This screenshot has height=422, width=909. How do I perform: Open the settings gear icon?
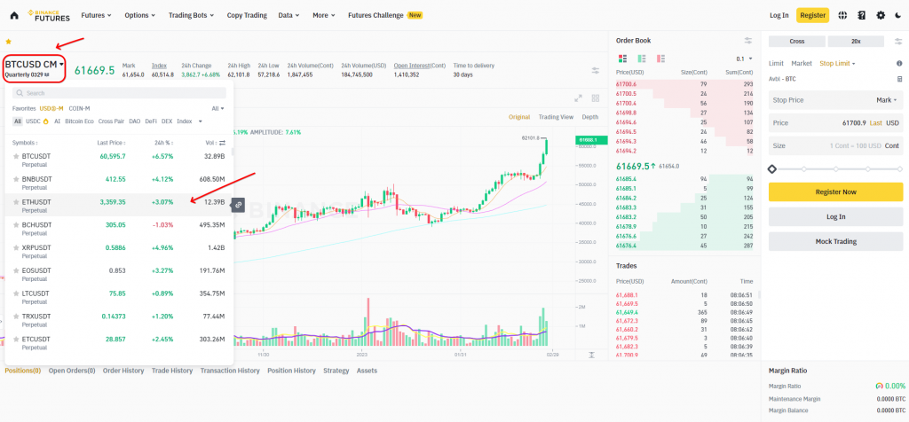click(x=881, y=16)
